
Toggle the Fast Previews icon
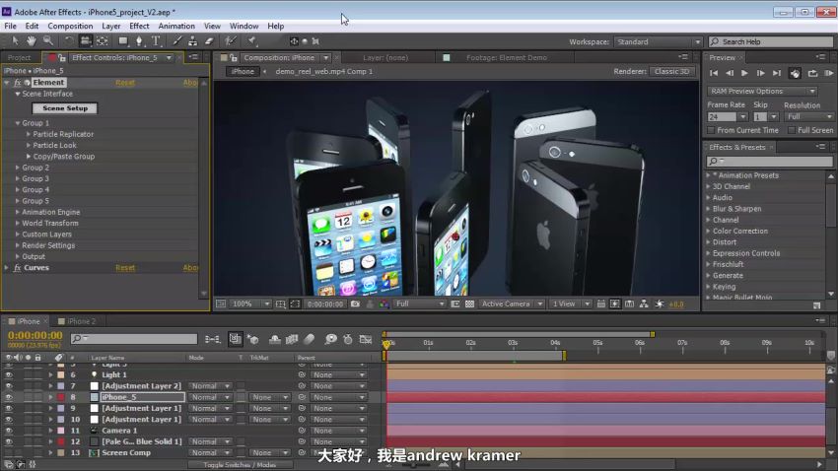tap(615, 303)
